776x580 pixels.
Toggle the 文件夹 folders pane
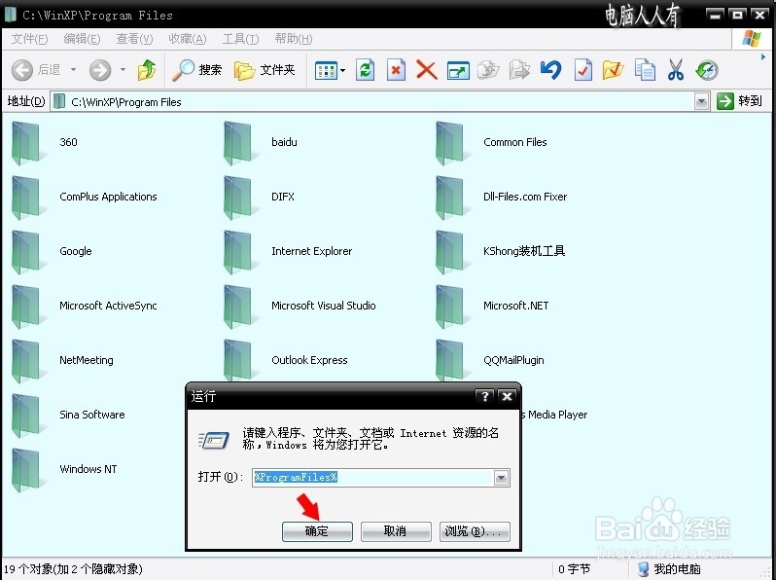[265, 70]
